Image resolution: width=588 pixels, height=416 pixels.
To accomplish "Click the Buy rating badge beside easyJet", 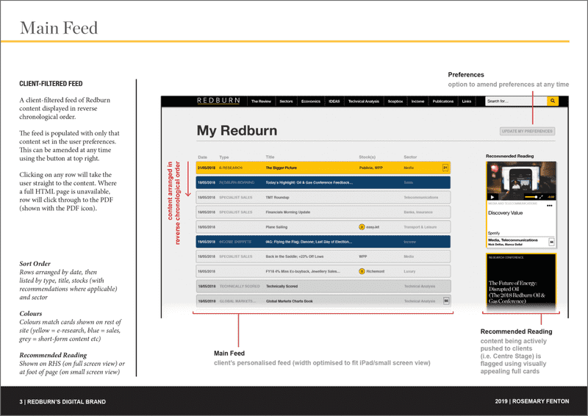I will pos(362,227).
